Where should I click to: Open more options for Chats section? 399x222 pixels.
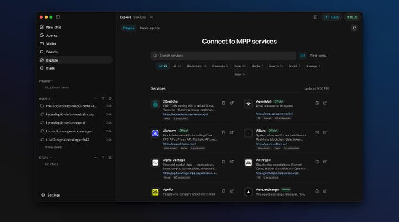pyautogui.click(x=96, y=158)
